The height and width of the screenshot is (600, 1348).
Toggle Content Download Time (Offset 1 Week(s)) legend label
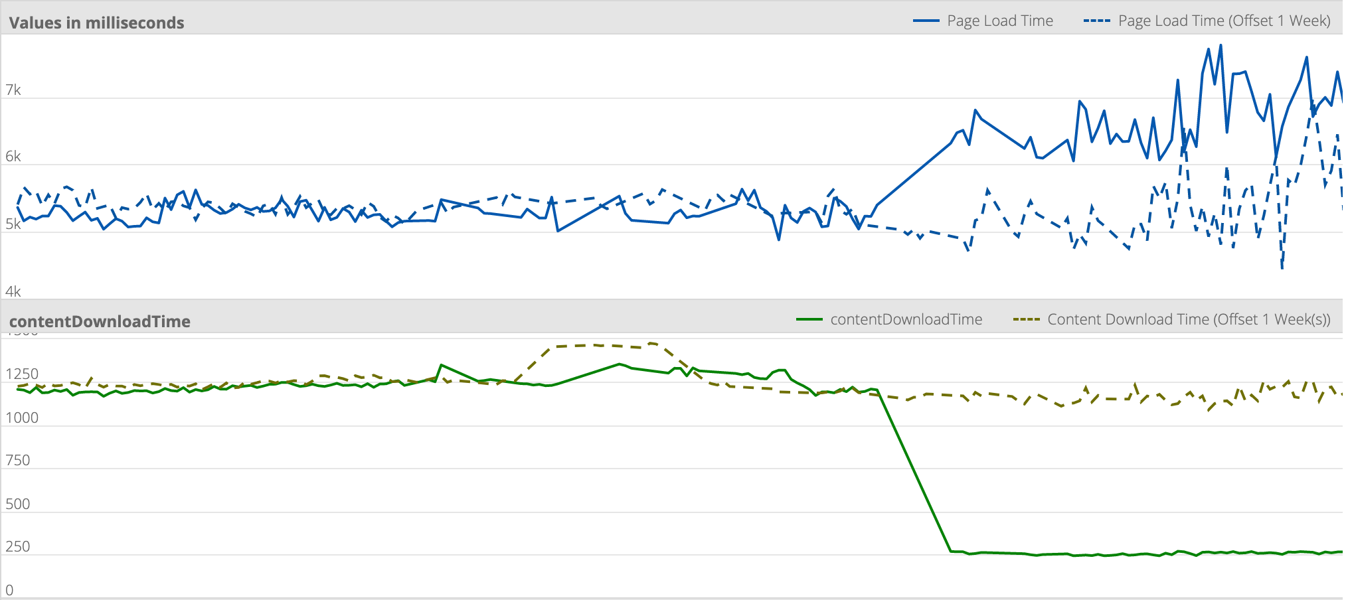coord(1189,320)
